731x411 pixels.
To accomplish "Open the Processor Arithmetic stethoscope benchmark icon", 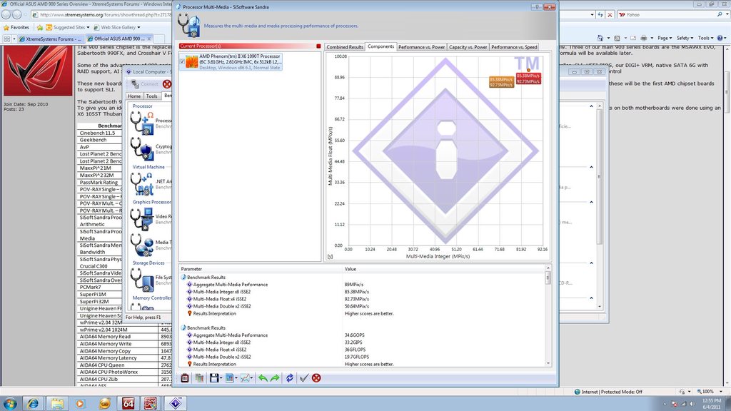I will pos(143,123).
